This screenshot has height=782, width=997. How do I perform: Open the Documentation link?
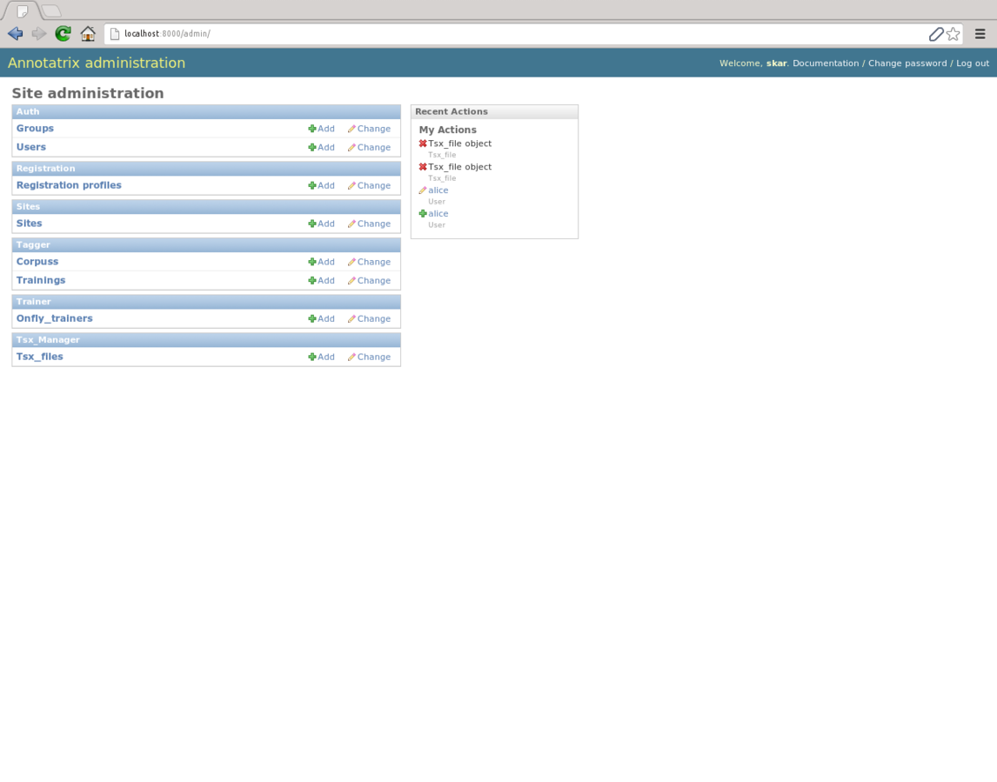tap(825, 63)
